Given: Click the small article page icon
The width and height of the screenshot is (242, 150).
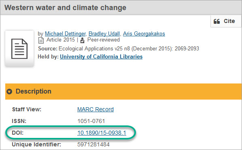Looking at the screenshot, I should point(41,40).
